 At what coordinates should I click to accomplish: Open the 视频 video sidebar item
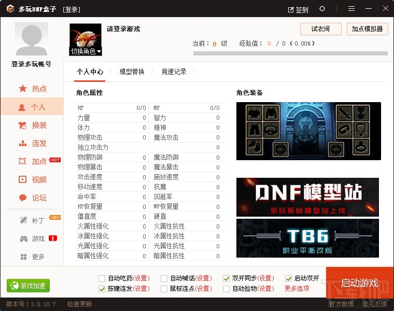click(x=33, y=179)
